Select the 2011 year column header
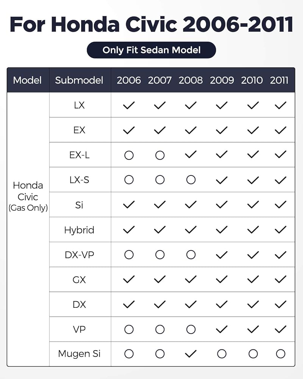303x379 pixels. click(279, 80)
